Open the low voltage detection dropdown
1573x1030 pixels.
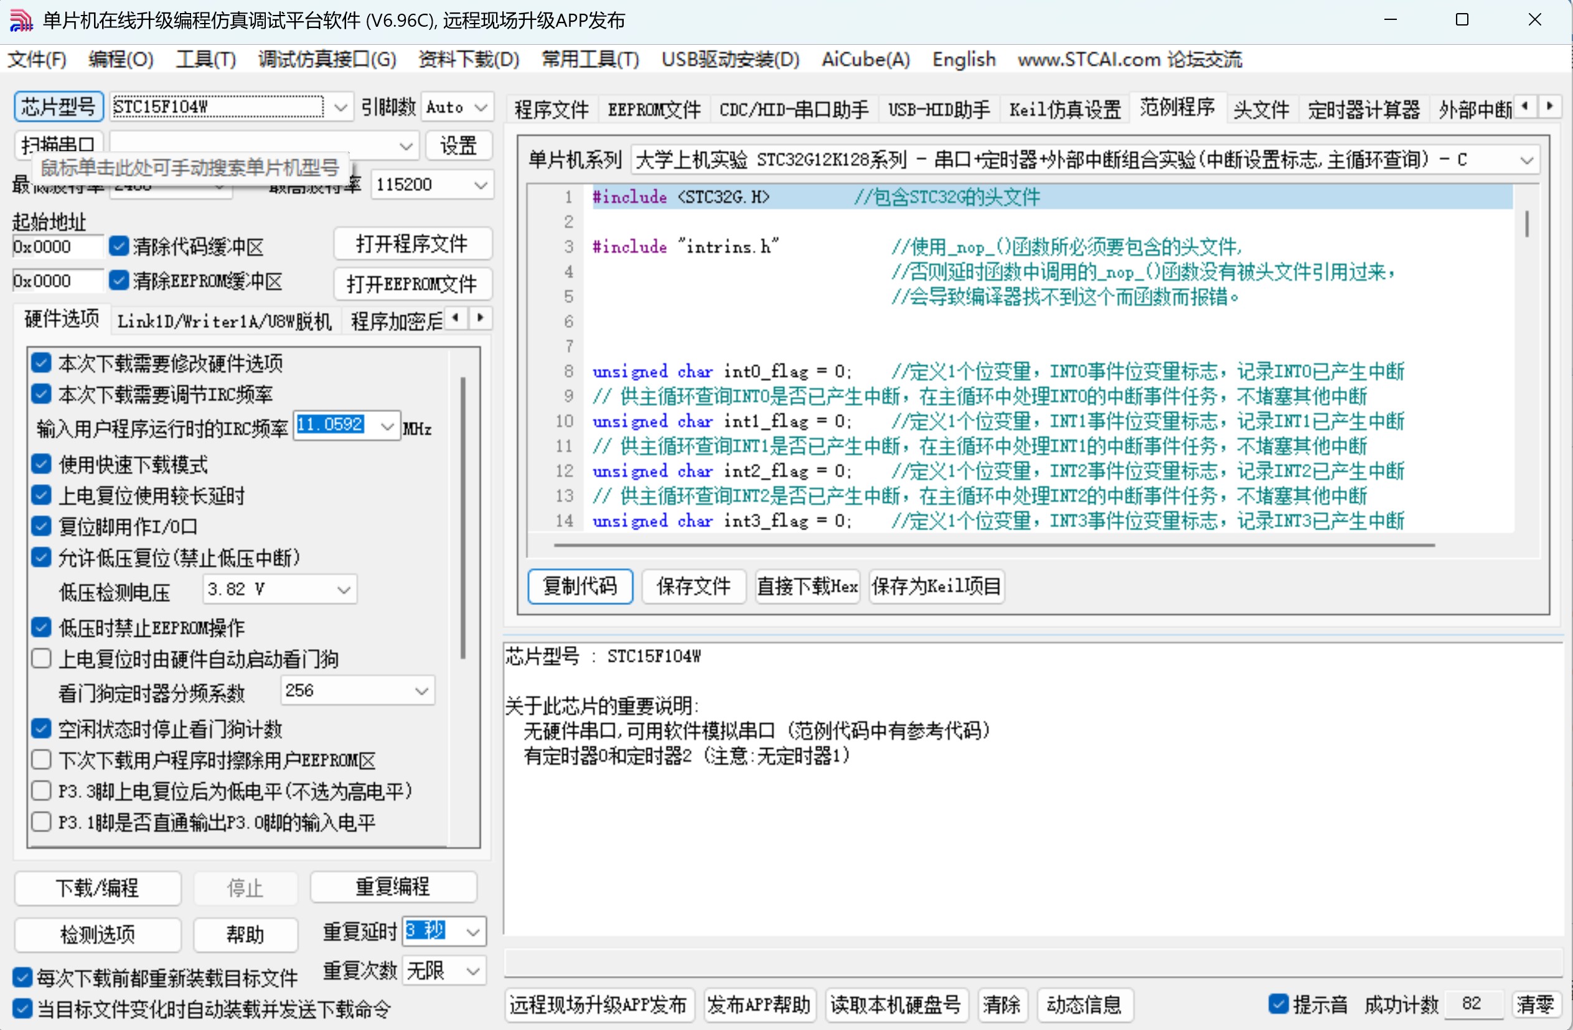point(344,589)
